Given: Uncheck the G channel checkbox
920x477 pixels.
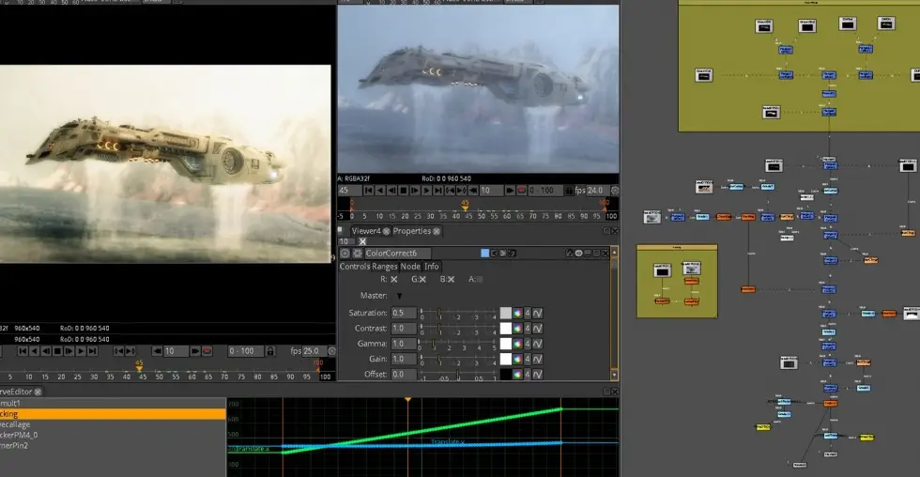Looking at the screenshot, I should pos(422,279).
